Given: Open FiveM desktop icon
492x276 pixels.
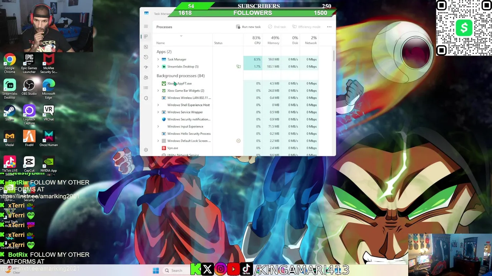Looking at the screenshot, I should [x=29, y=139].
